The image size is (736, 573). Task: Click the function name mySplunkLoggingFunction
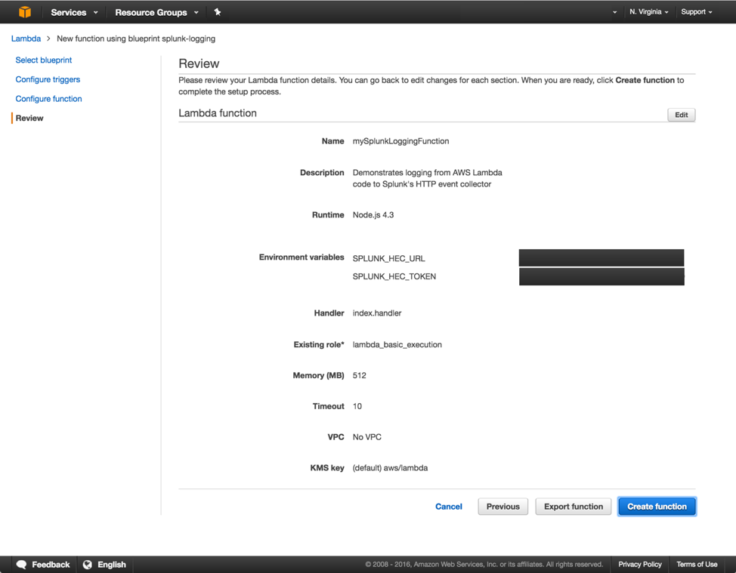coord(400,141)
